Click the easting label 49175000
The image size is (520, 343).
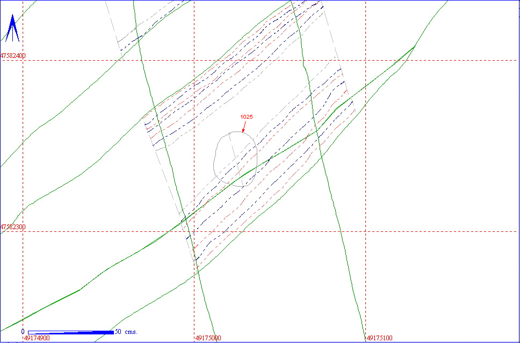tap(208, 338)
